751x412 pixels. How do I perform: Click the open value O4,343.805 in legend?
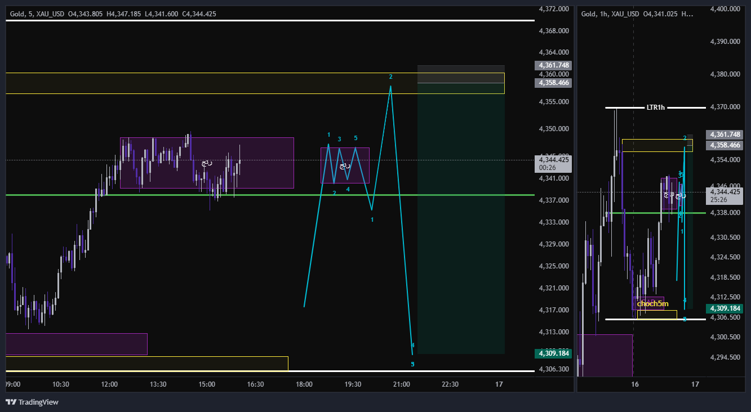(x=86, y=14)
